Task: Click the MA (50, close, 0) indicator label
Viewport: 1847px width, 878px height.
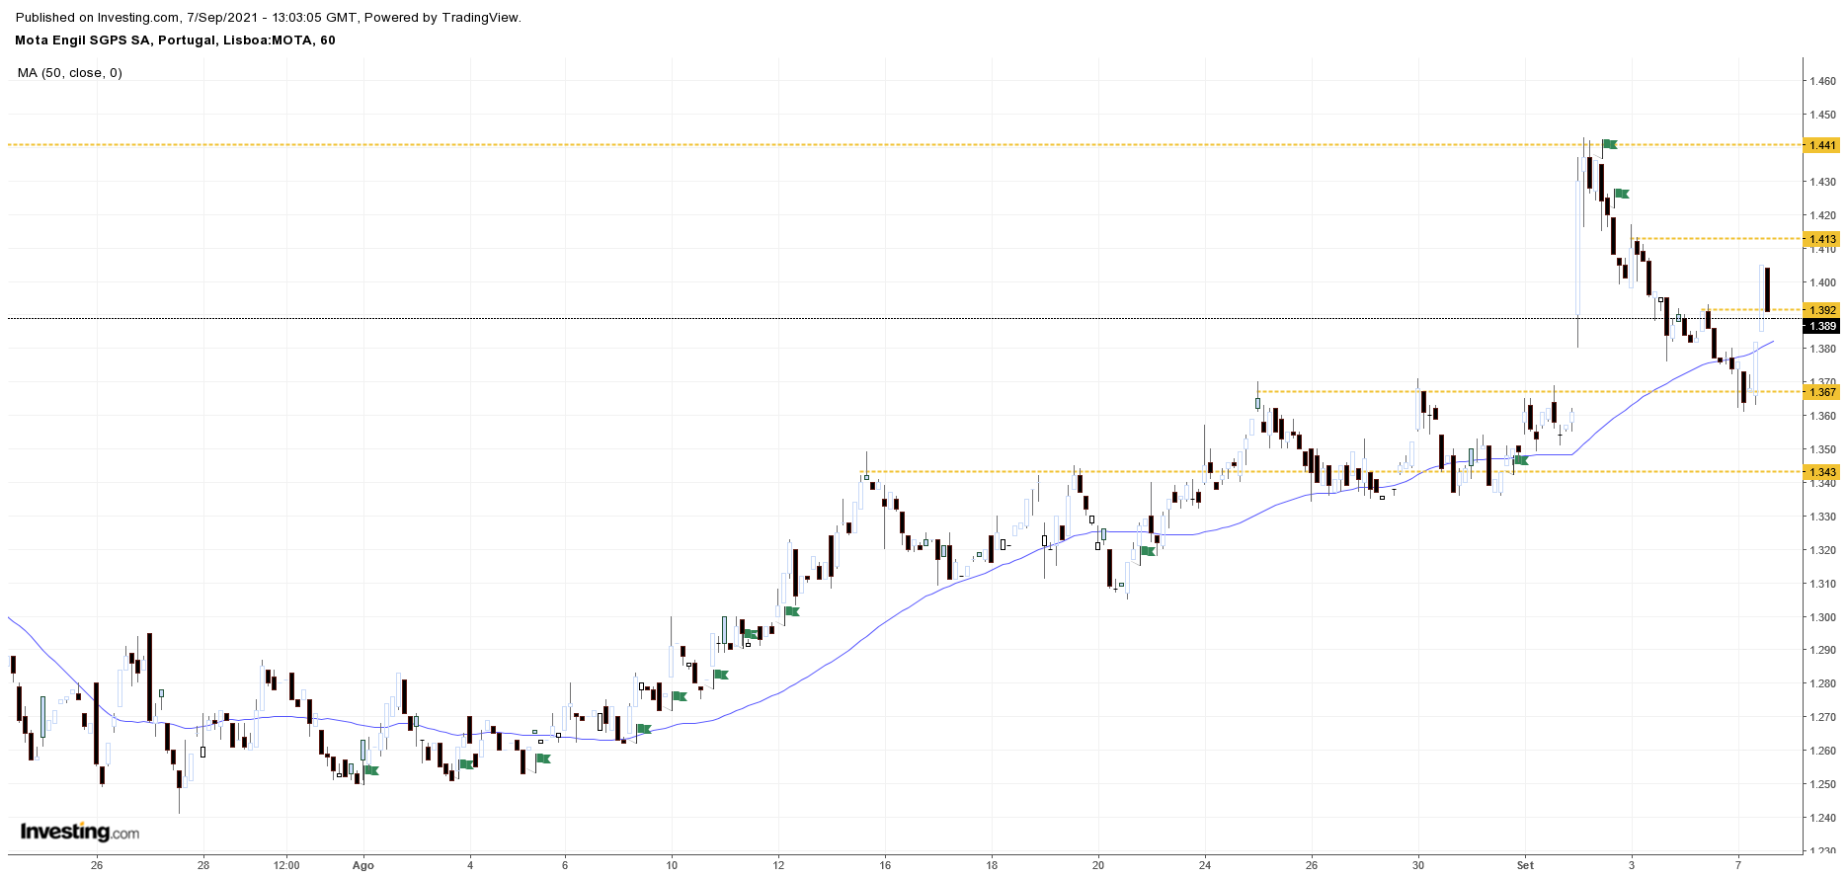Action: [70, 73]
